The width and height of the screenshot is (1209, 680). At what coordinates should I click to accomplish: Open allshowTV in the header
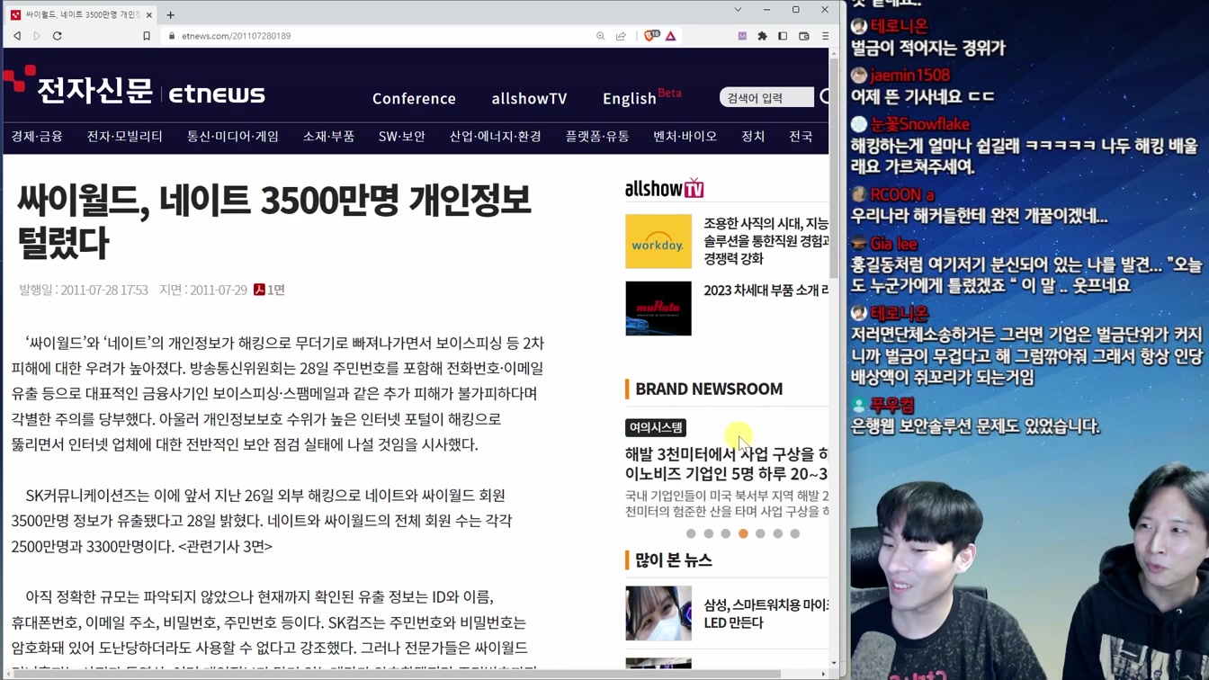tap(529, 98)
